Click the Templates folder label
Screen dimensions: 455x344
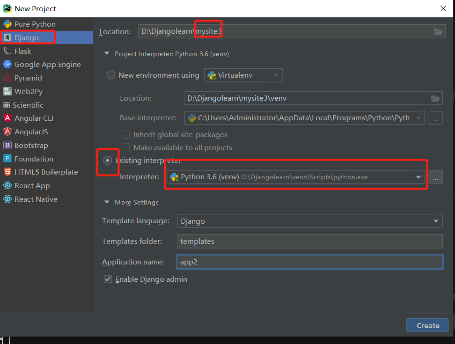(132, 242)
